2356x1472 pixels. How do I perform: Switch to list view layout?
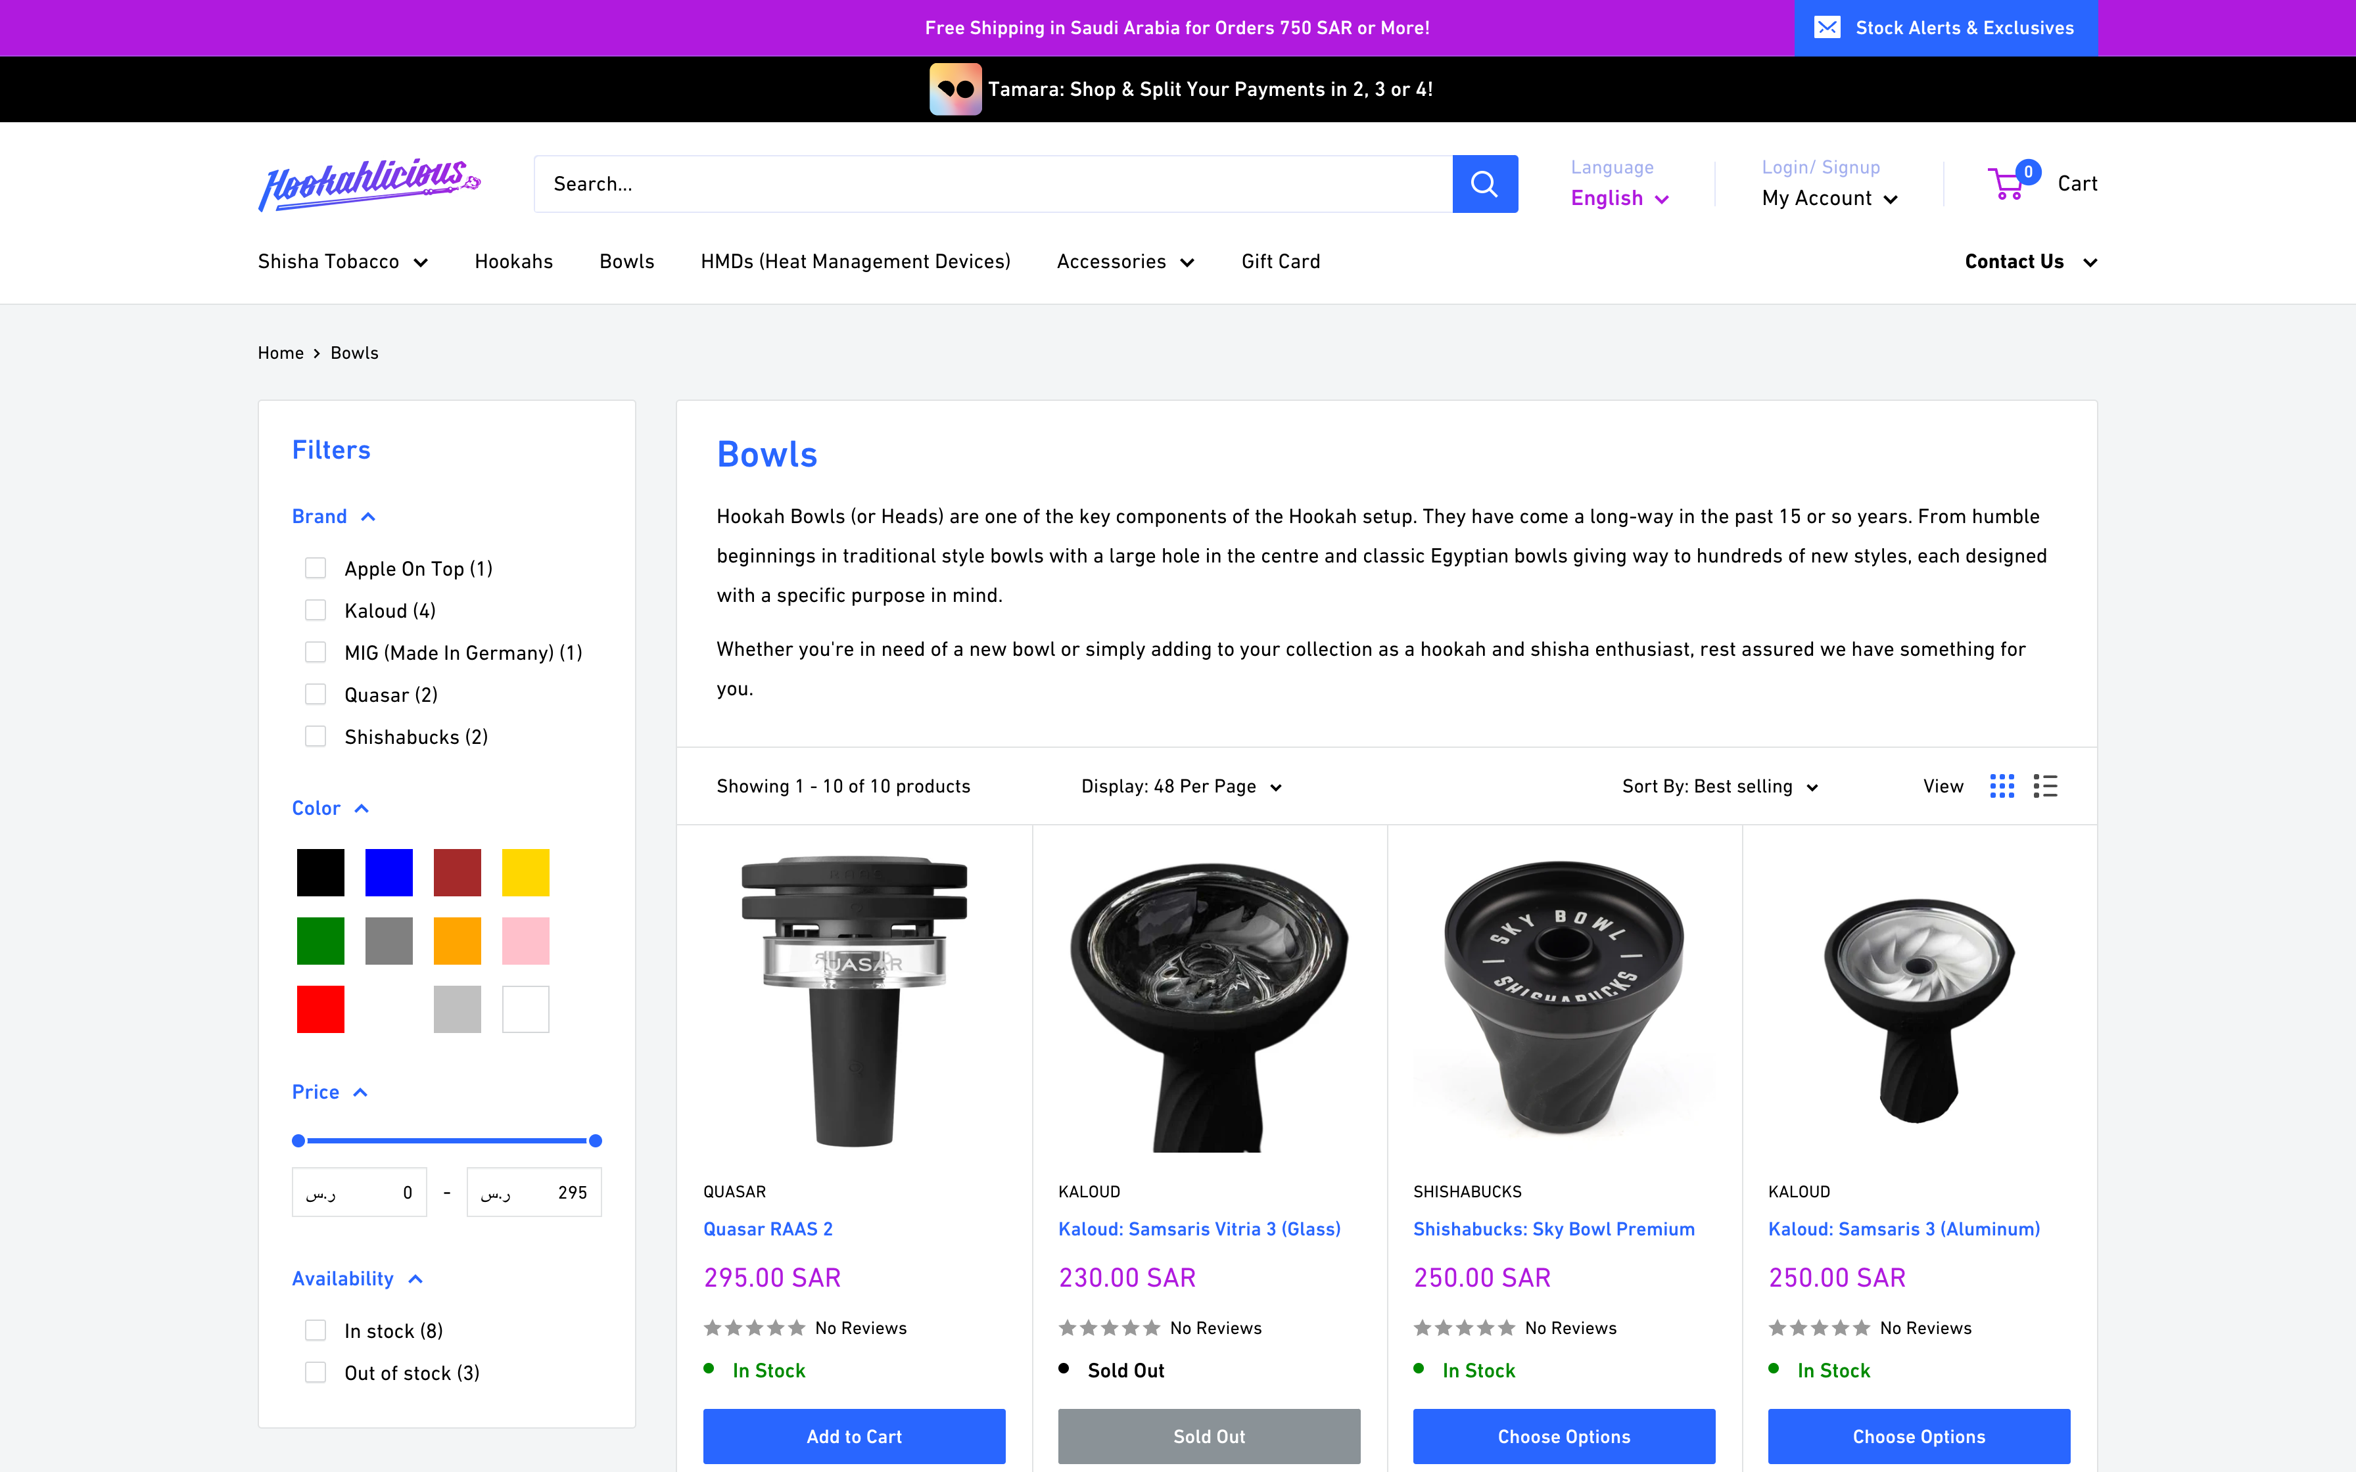point(2044,786)
